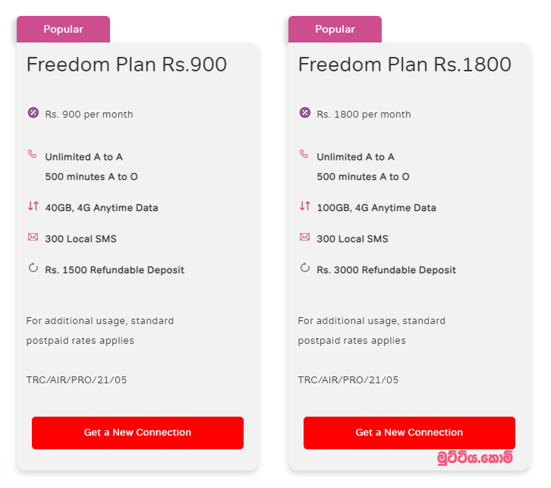Open the Freedom Plan Rs.1800 heading
The image size is (551, 488).
[x=405, y=65]
